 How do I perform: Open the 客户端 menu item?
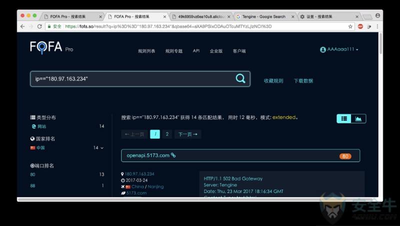[239, 51]
